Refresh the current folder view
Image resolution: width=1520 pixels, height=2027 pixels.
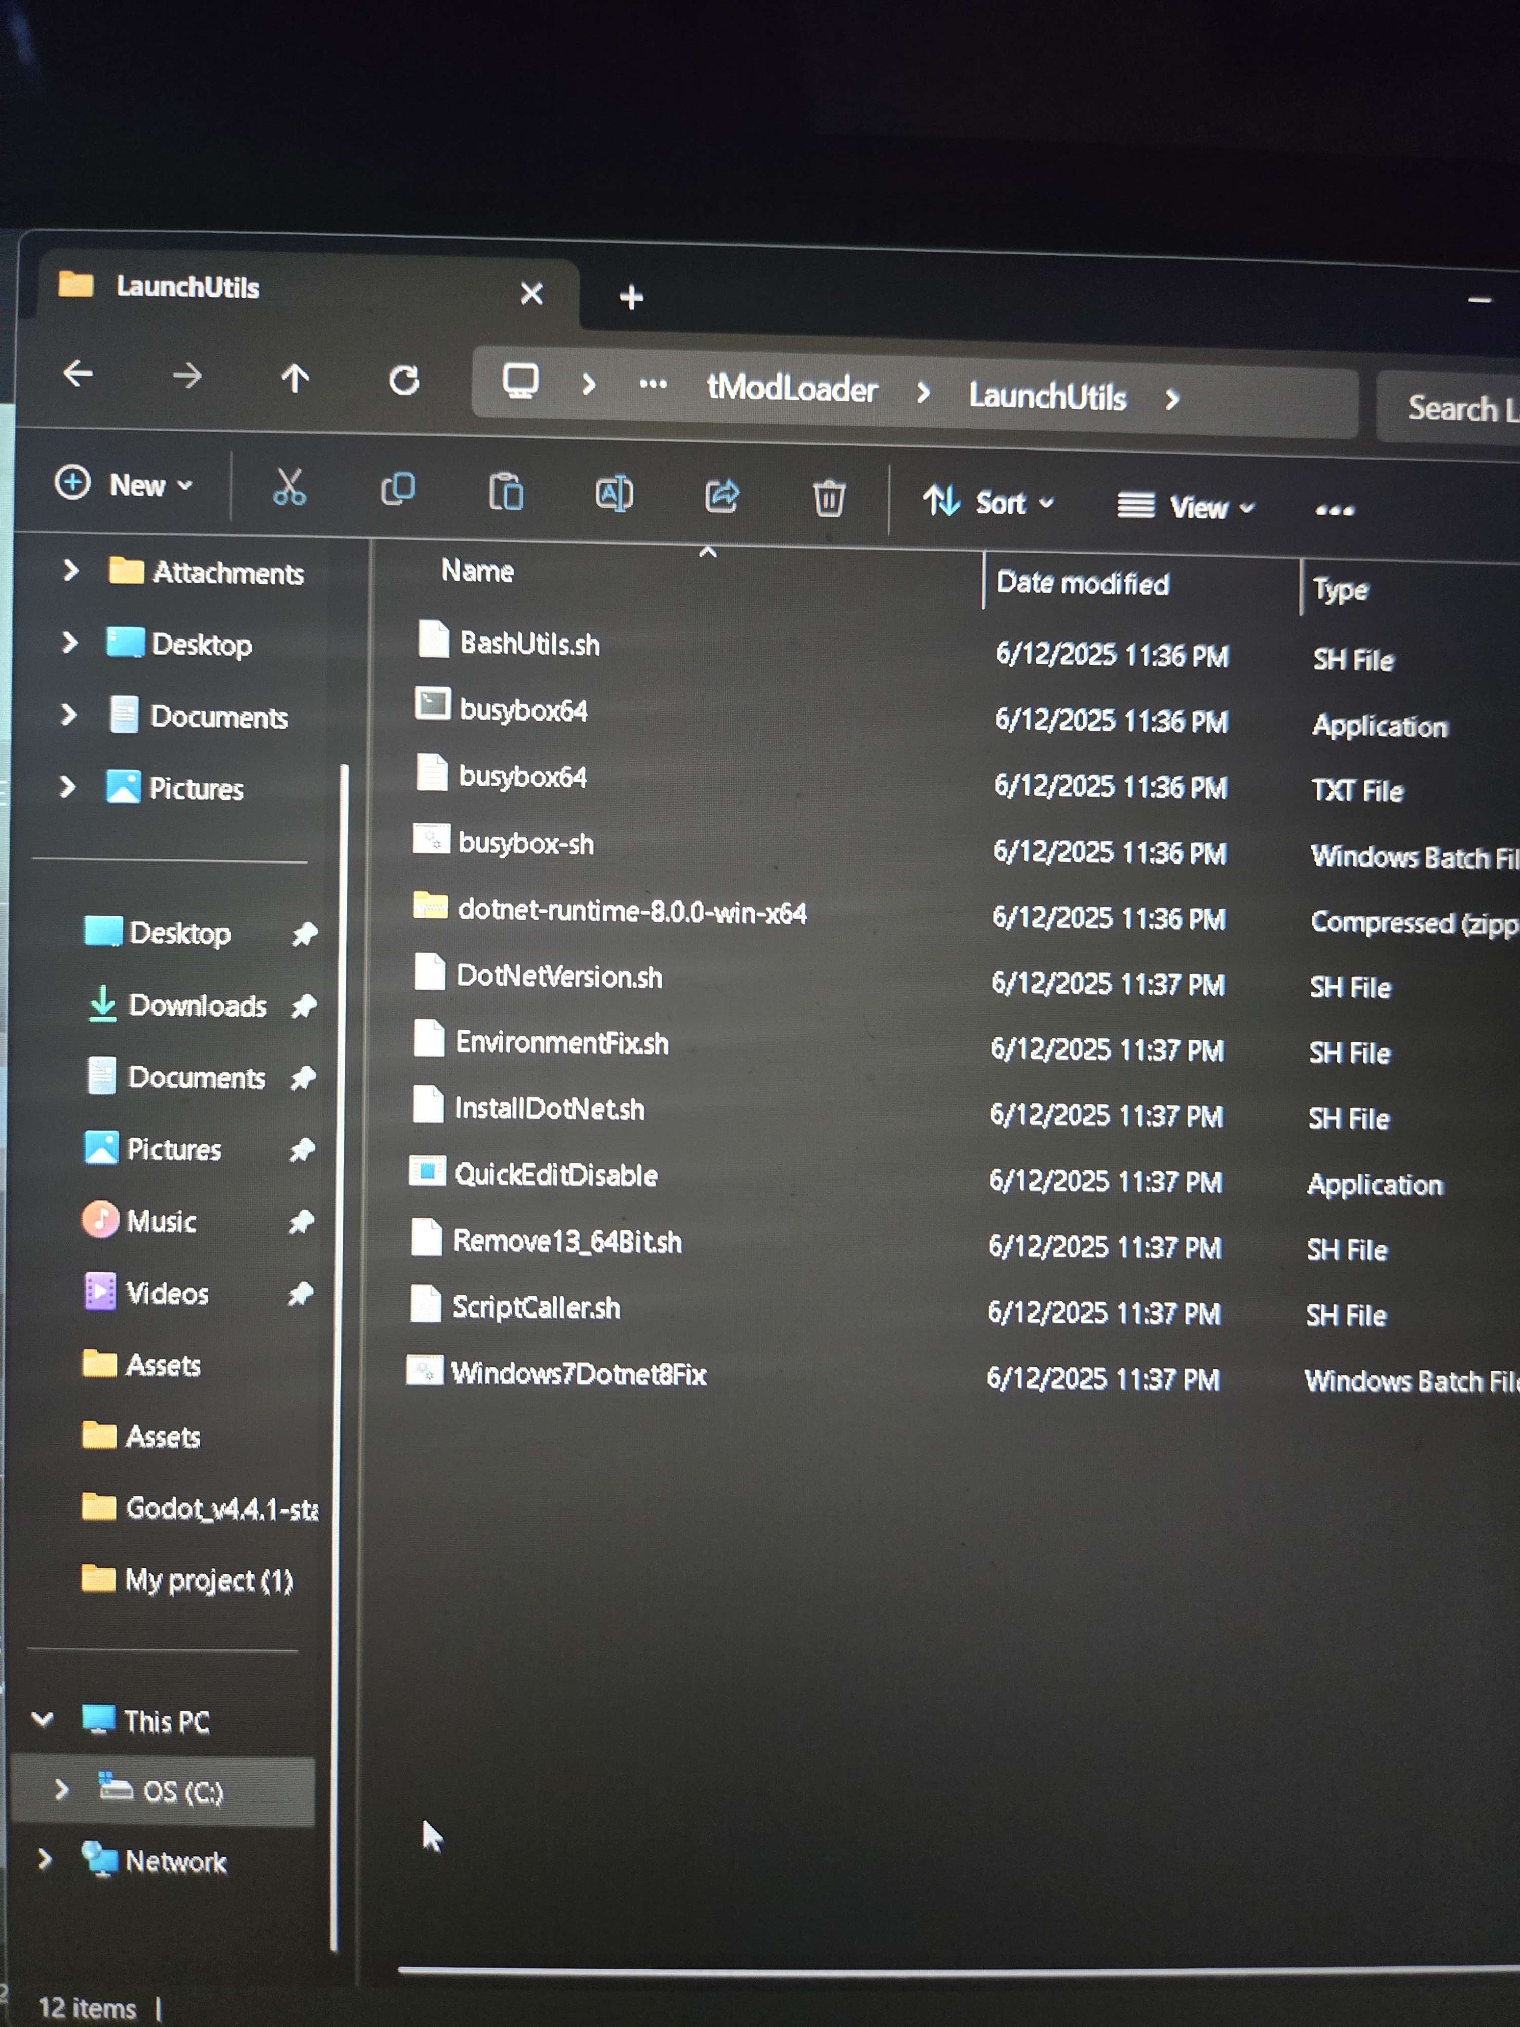pyautogui.click(x=404, y=380)
